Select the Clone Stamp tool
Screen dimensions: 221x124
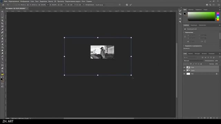pos(2,38)
